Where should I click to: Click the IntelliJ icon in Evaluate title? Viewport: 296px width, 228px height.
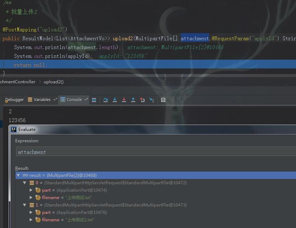click(x=13, y=130)
